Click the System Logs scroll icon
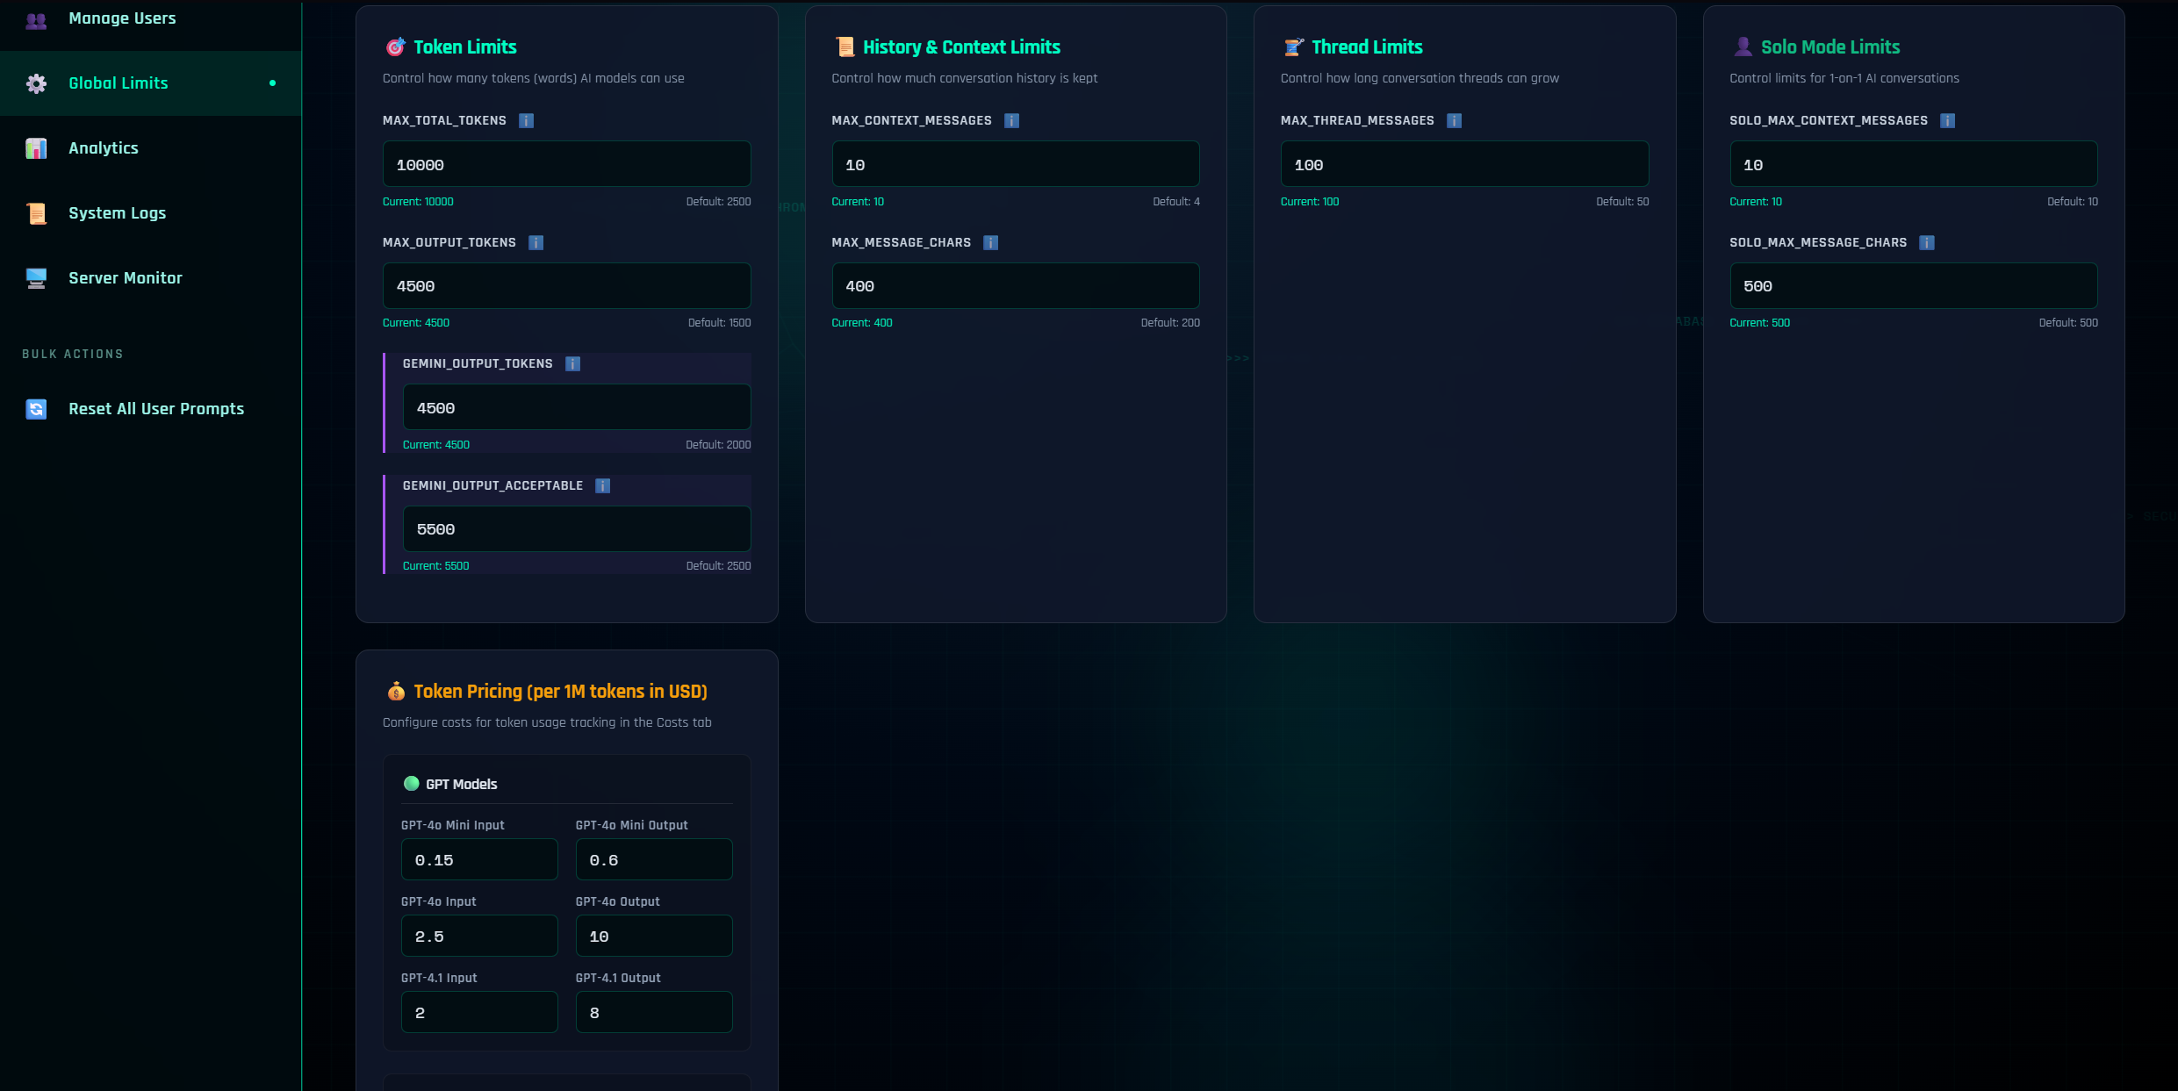Screen dimensions: 2178x1091 pyautogui.click(x=36, y=212)
